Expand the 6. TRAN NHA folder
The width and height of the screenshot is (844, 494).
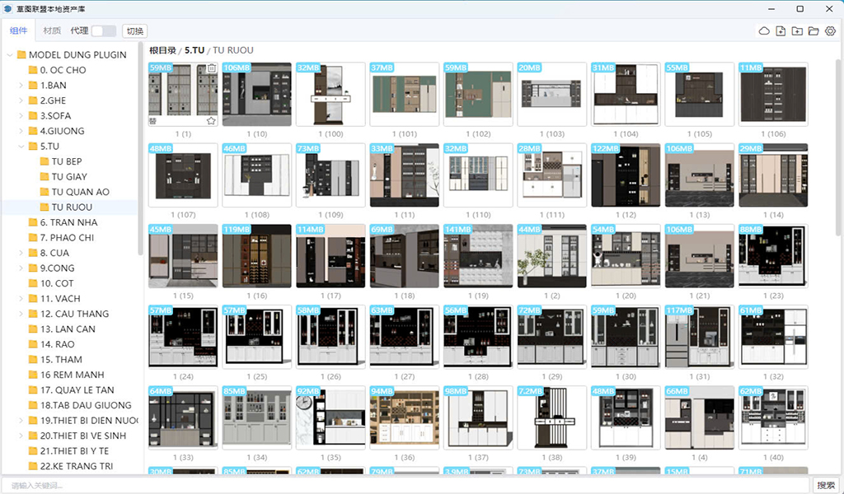click(x=21, y=222)
